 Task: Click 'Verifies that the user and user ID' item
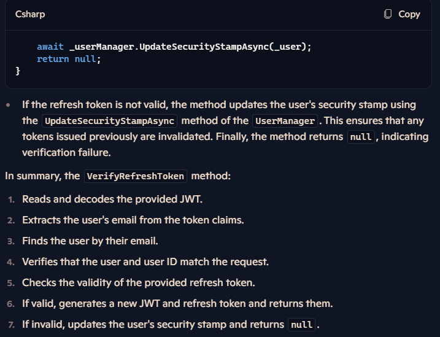(145, 261)
